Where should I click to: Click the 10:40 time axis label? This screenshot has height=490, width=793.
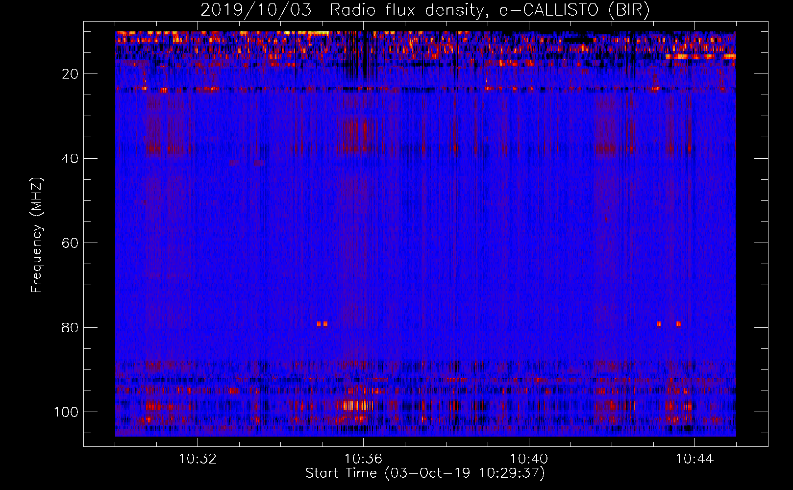529,459
